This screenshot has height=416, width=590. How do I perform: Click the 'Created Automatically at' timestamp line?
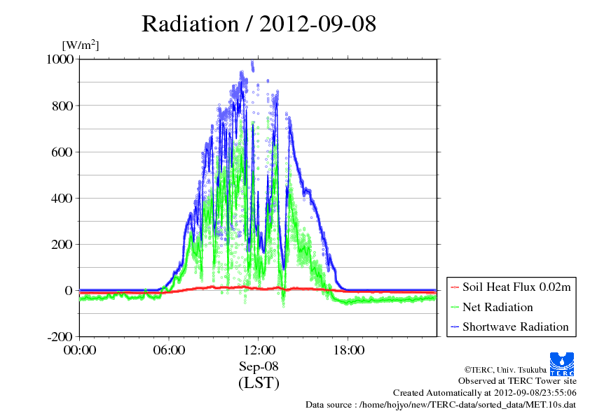click(485, 393)
